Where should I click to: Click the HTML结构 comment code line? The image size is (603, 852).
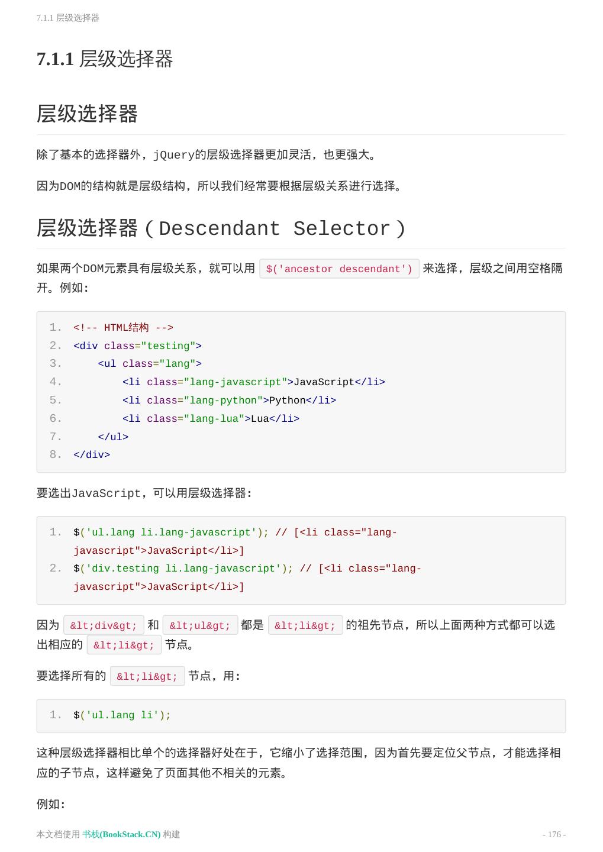coord(123,328)
